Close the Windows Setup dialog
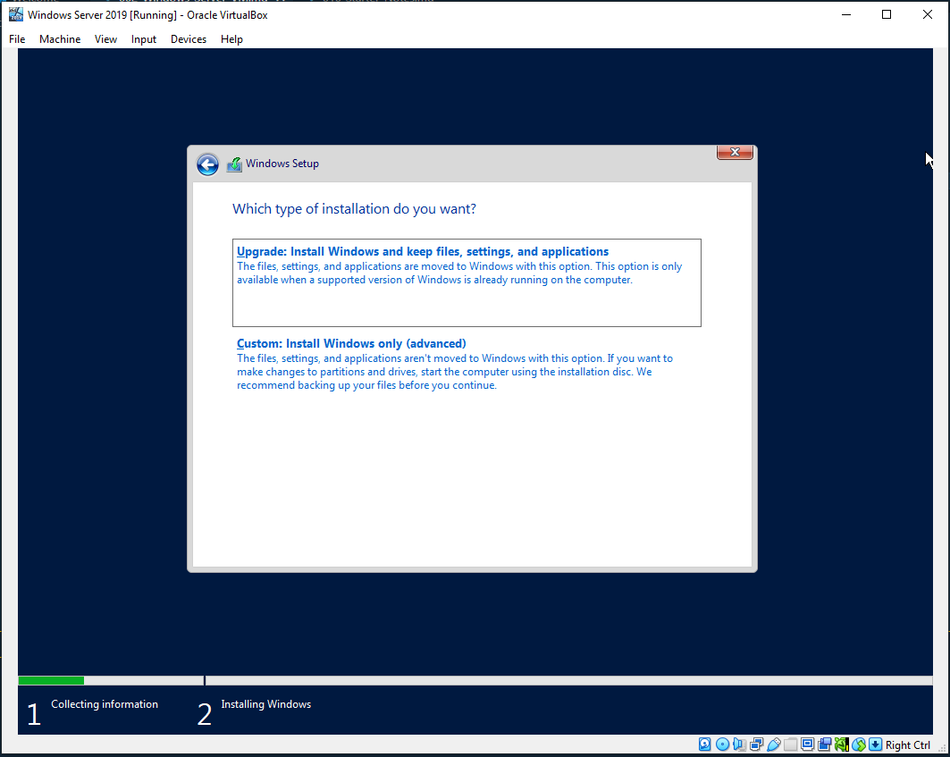The width and height of the screenshot is (950, 757). [735, 152]
